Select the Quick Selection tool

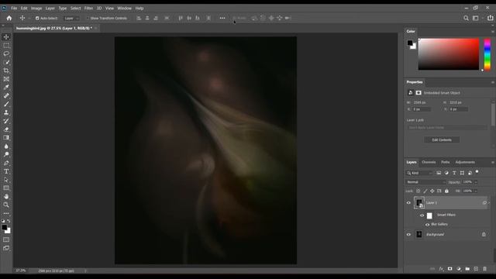pyautogui.click(x=6, y=62)
